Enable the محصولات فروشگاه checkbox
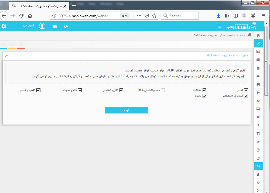Image resolution: width=270 pixels, height=193 pixels. tap(163, 90)
